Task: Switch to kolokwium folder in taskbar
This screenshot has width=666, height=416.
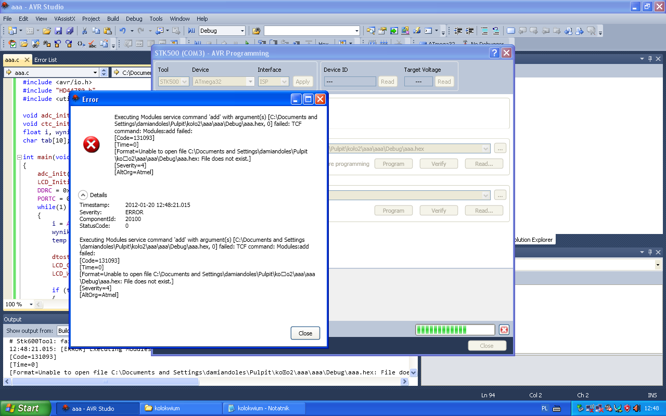Action: pyautogui.click(x=181, y=408)
